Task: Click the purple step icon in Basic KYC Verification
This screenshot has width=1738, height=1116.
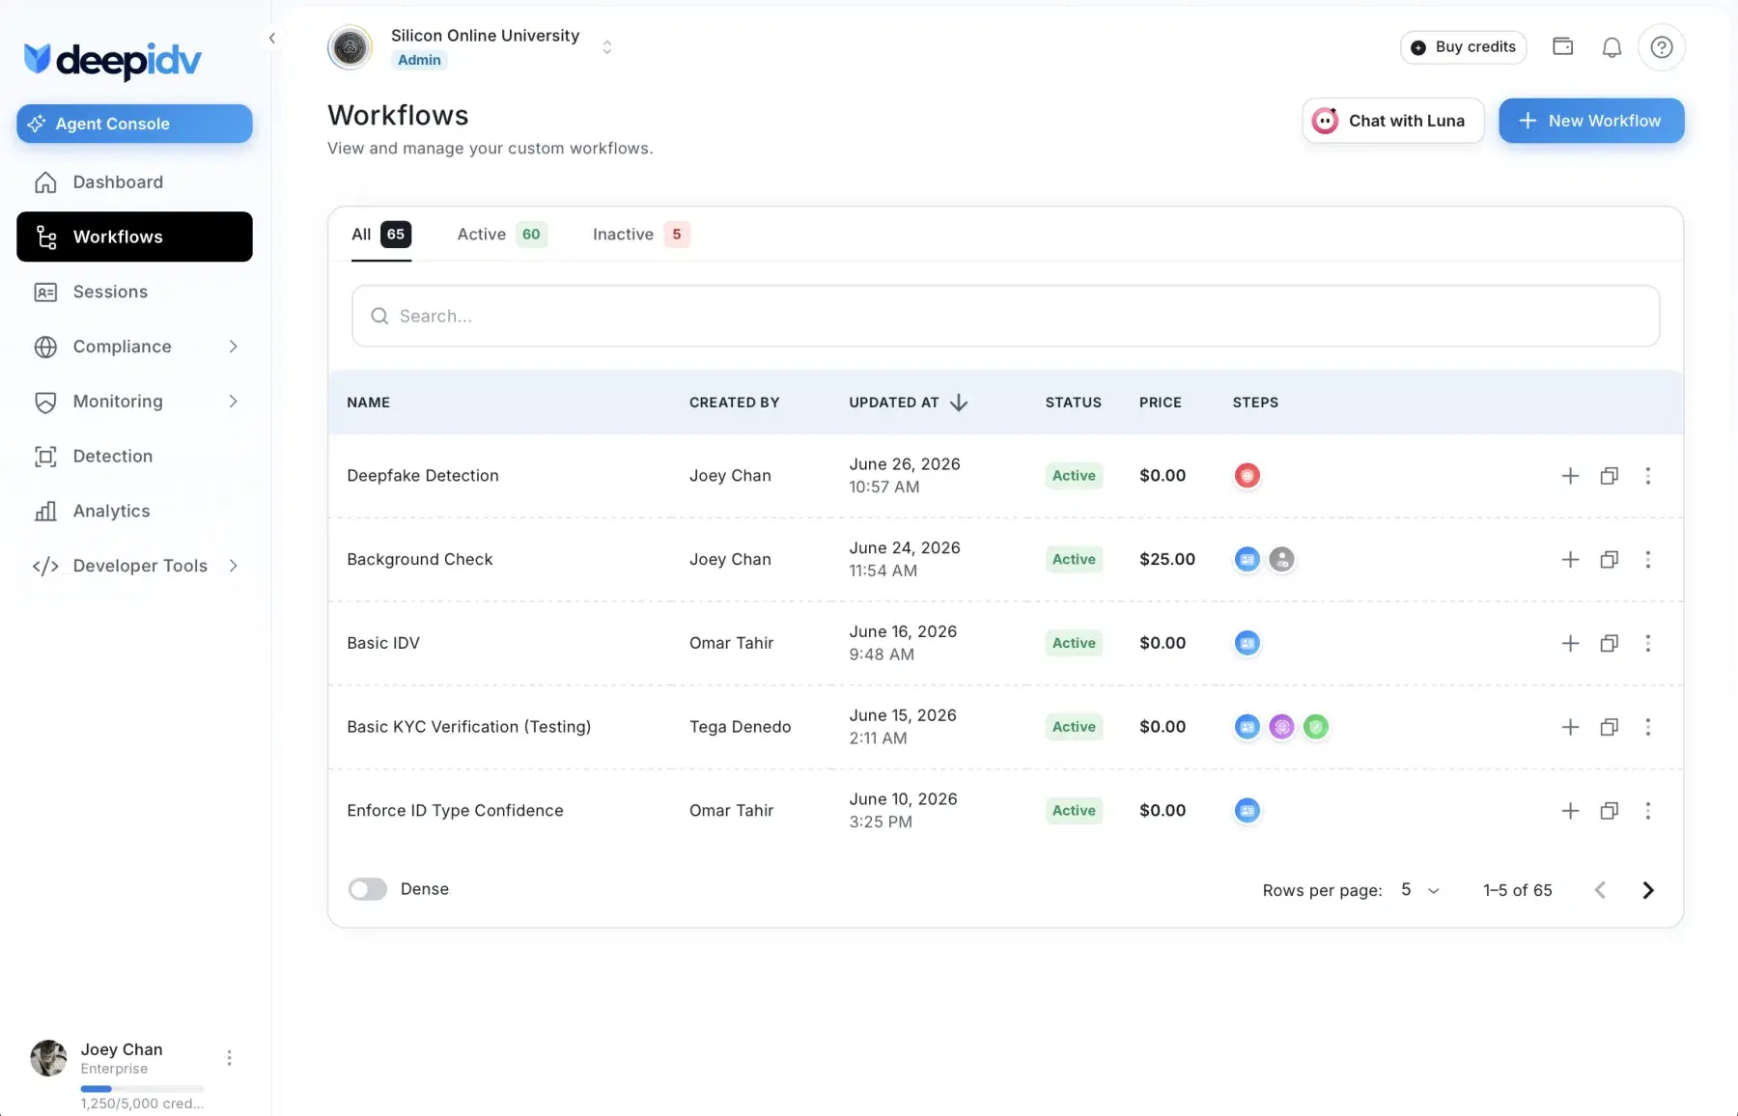Action: tap(1281, 727)
